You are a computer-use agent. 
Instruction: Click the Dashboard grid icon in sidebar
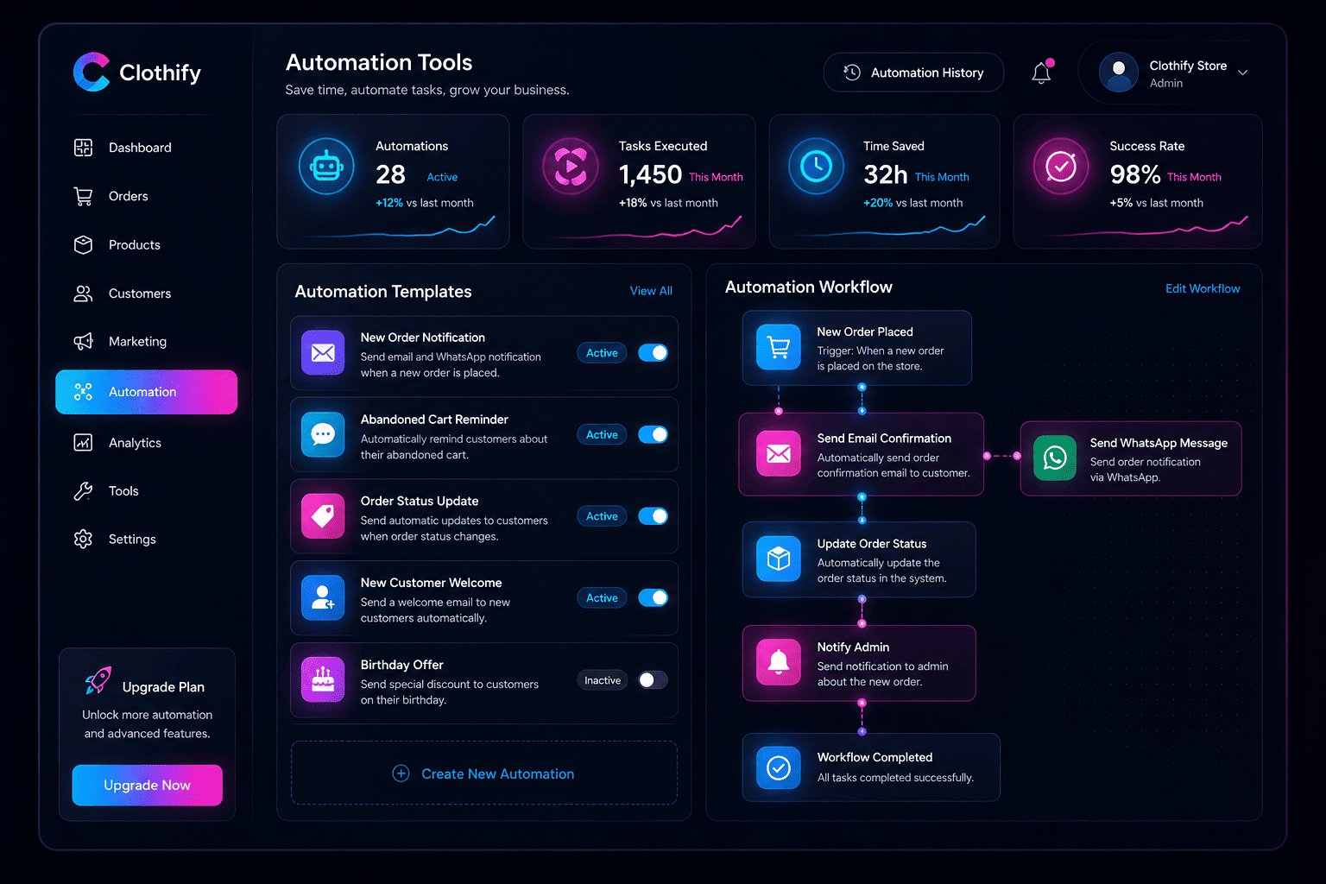pos(83,148)
